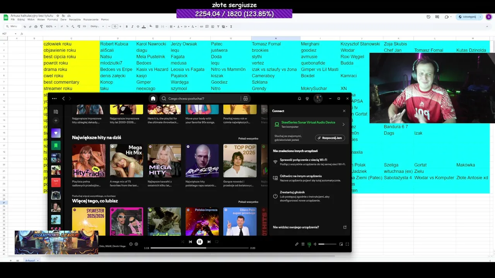Seek on Spotify song progress bar
495x278 pixels.
click(199, 248)
